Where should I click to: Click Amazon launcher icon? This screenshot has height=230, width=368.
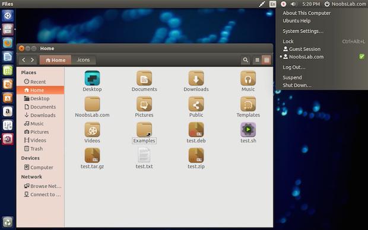8,111
